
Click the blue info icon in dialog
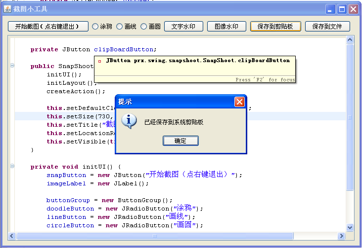pyautogui.click(x=129, y=121)
